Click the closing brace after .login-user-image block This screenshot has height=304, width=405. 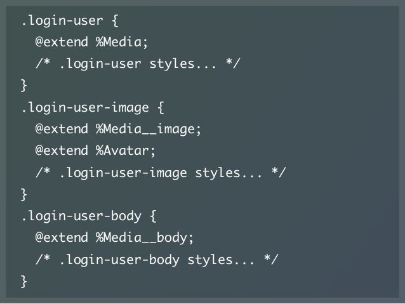coord(23,194)
